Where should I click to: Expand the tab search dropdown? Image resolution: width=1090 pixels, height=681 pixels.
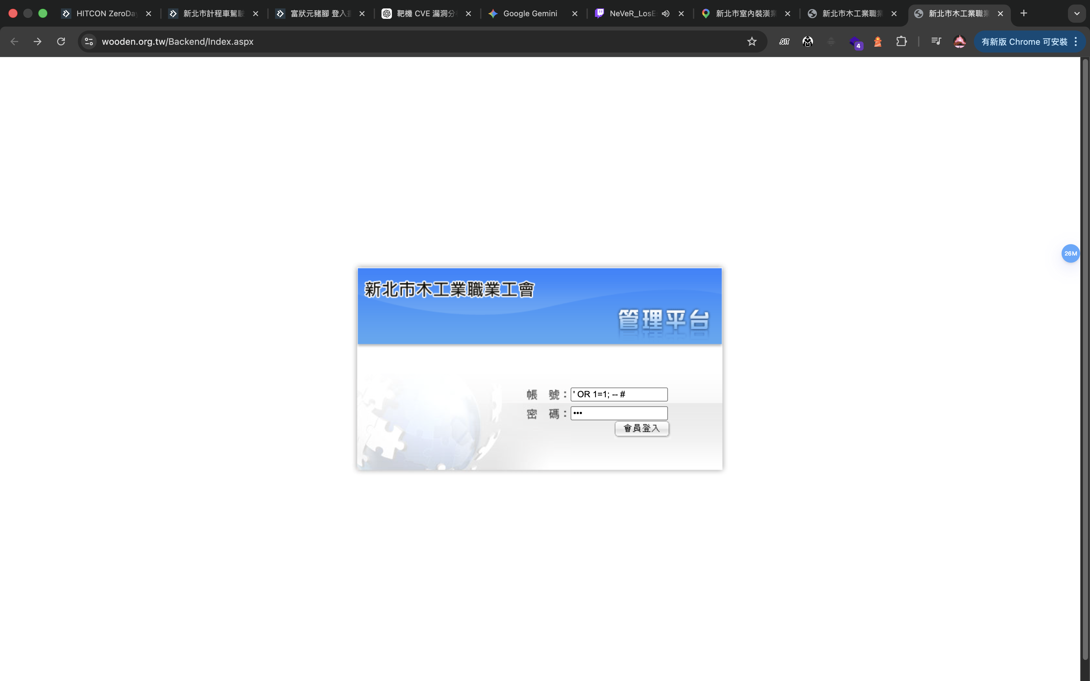click(x=1077, y=14)
